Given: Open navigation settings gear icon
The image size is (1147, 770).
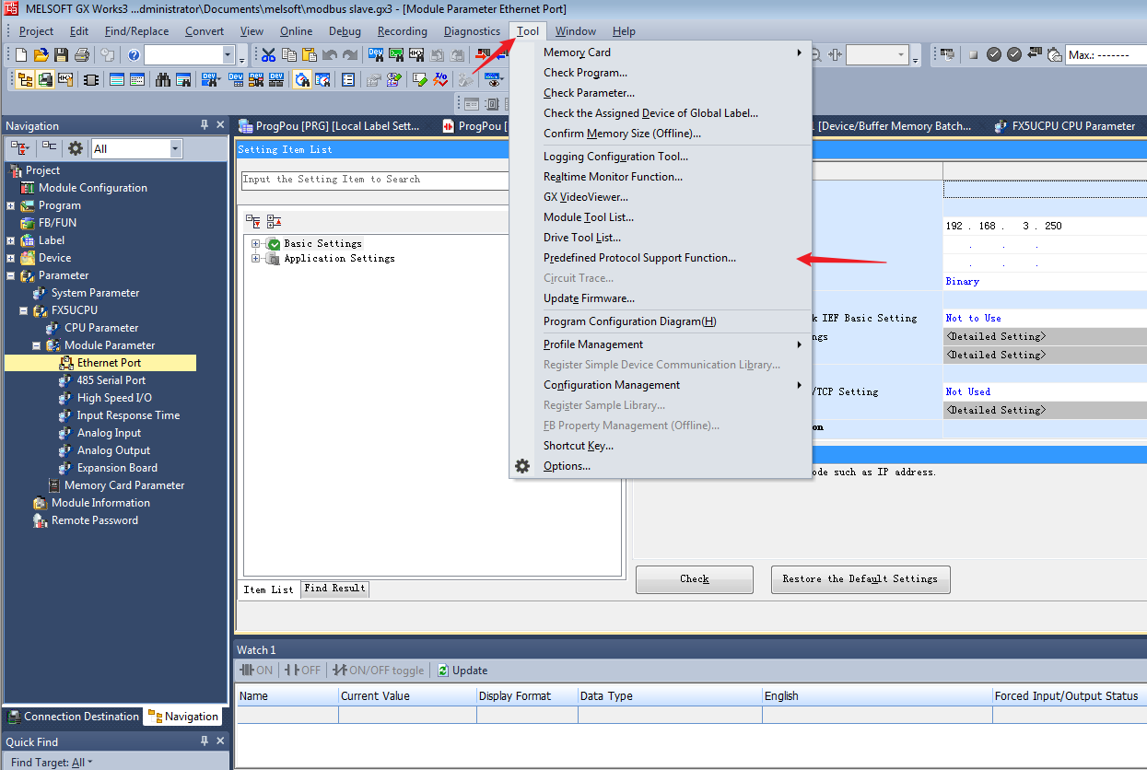Looking at the screenshot, I should click(x=76, y=148).
